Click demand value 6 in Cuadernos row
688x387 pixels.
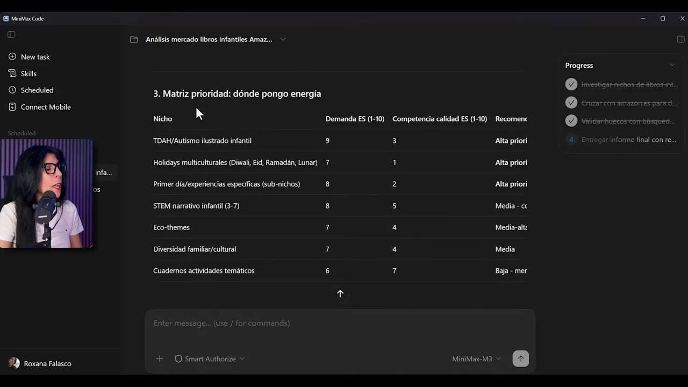327,270
